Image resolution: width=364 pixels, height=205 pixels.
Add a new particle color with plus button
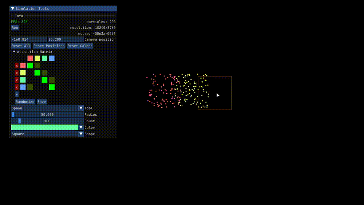pyautogui.click(x=17, y=95)
